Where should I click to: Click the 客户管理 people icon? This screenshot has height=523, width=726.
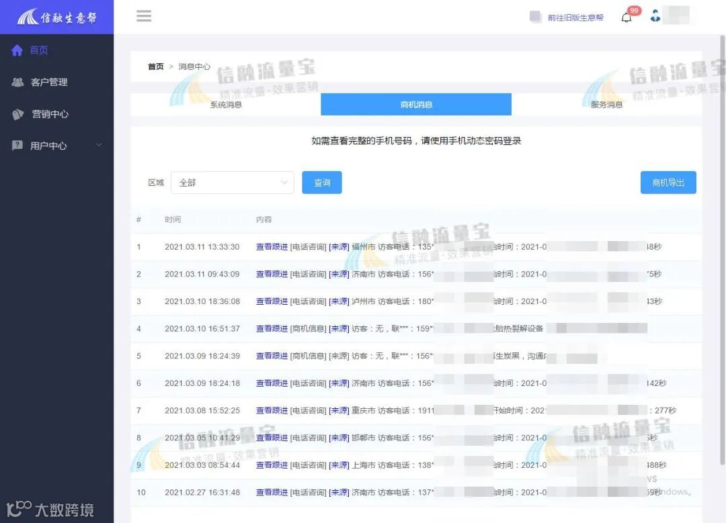[x=17, y=83]
